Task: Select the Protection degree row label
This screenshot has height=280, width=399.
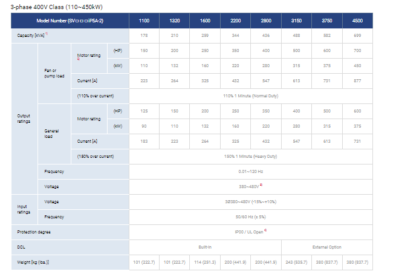Action: 34,232
